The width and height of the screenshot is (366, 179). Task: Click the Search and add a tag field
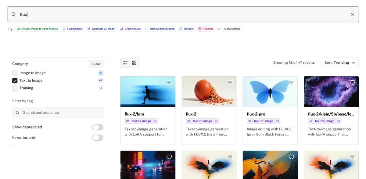point(58,113)
